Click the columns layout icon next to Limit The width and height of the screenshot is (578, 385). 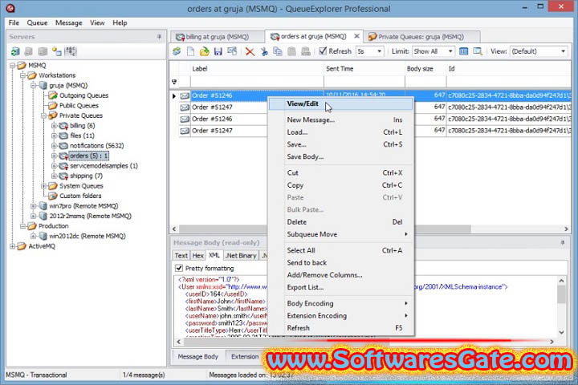click(x=464, y=51)
